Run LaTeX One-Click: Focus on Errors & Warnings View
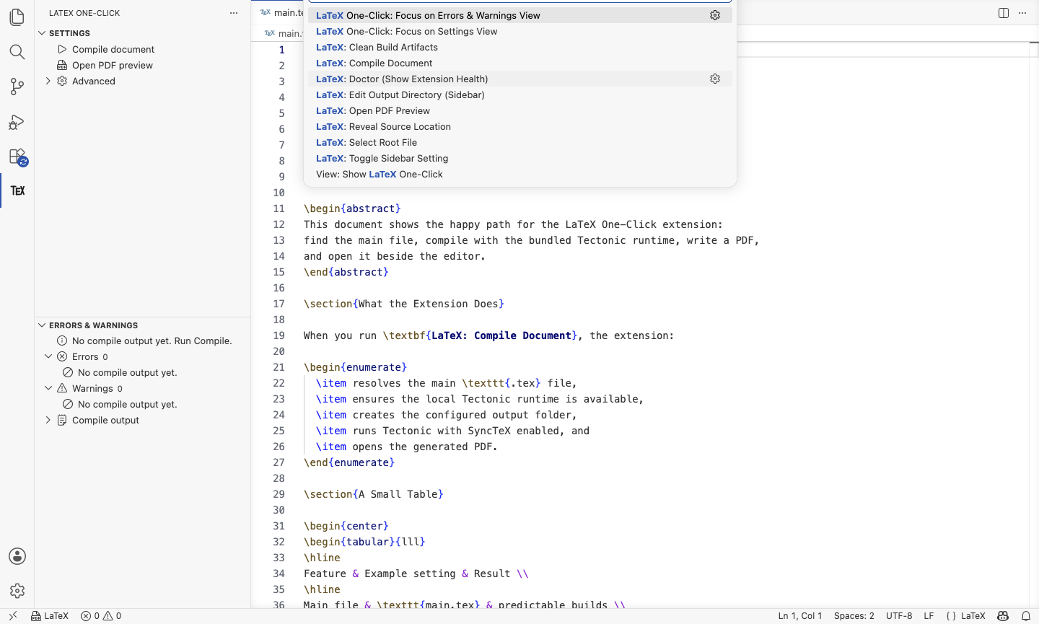The image size is (1039, 624). tap(520, 15)
